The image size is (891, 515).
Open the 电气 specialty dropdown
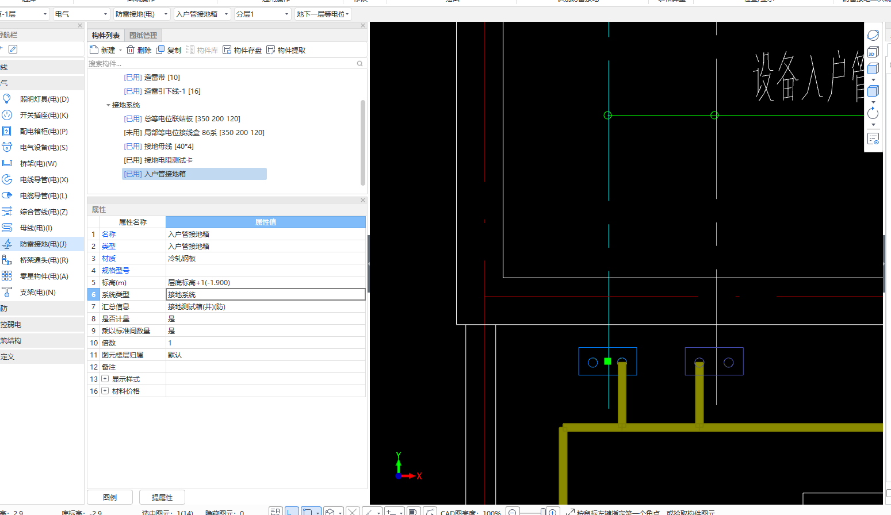click(x=81, y=14)
